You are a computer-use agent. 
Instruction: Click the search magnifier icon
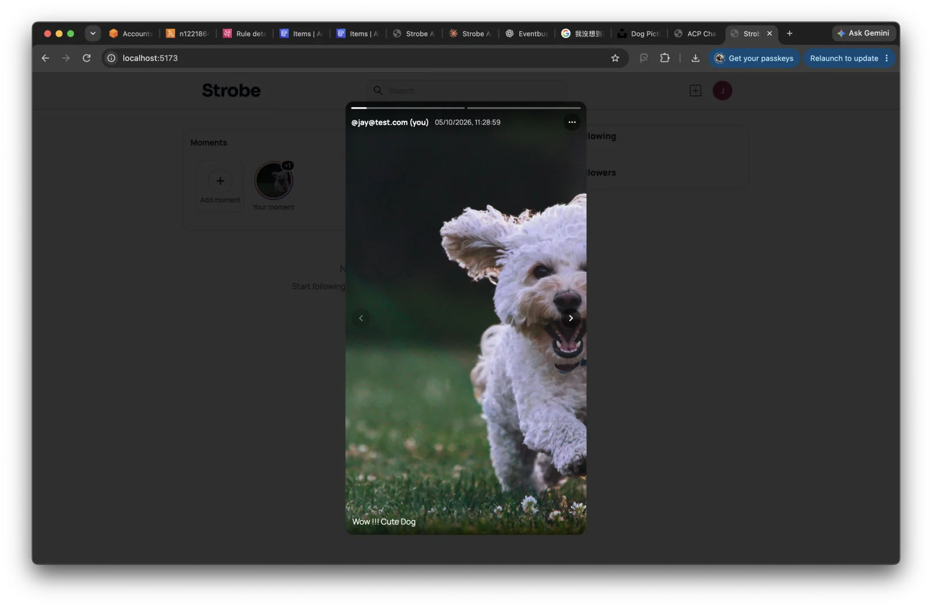(x=378, y=90)
